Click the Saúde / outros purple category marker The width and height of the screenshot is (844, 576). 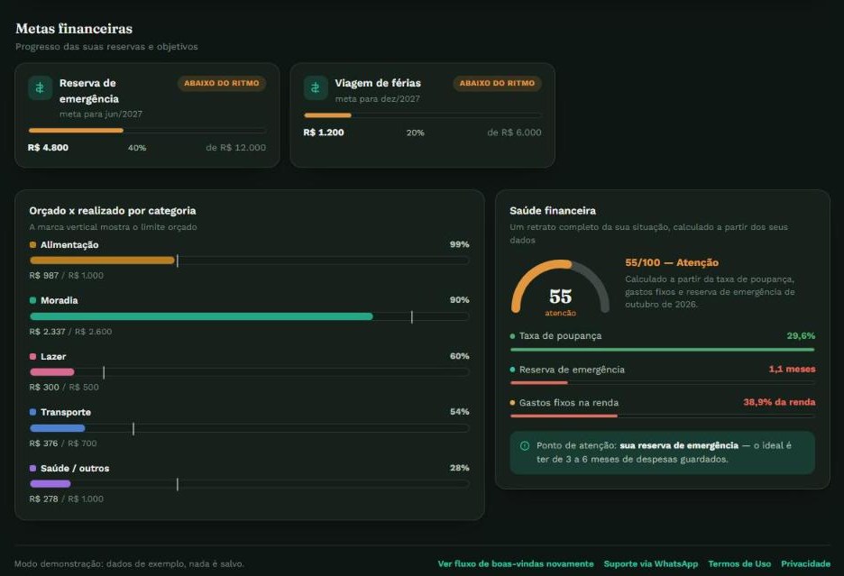[32, 469]
